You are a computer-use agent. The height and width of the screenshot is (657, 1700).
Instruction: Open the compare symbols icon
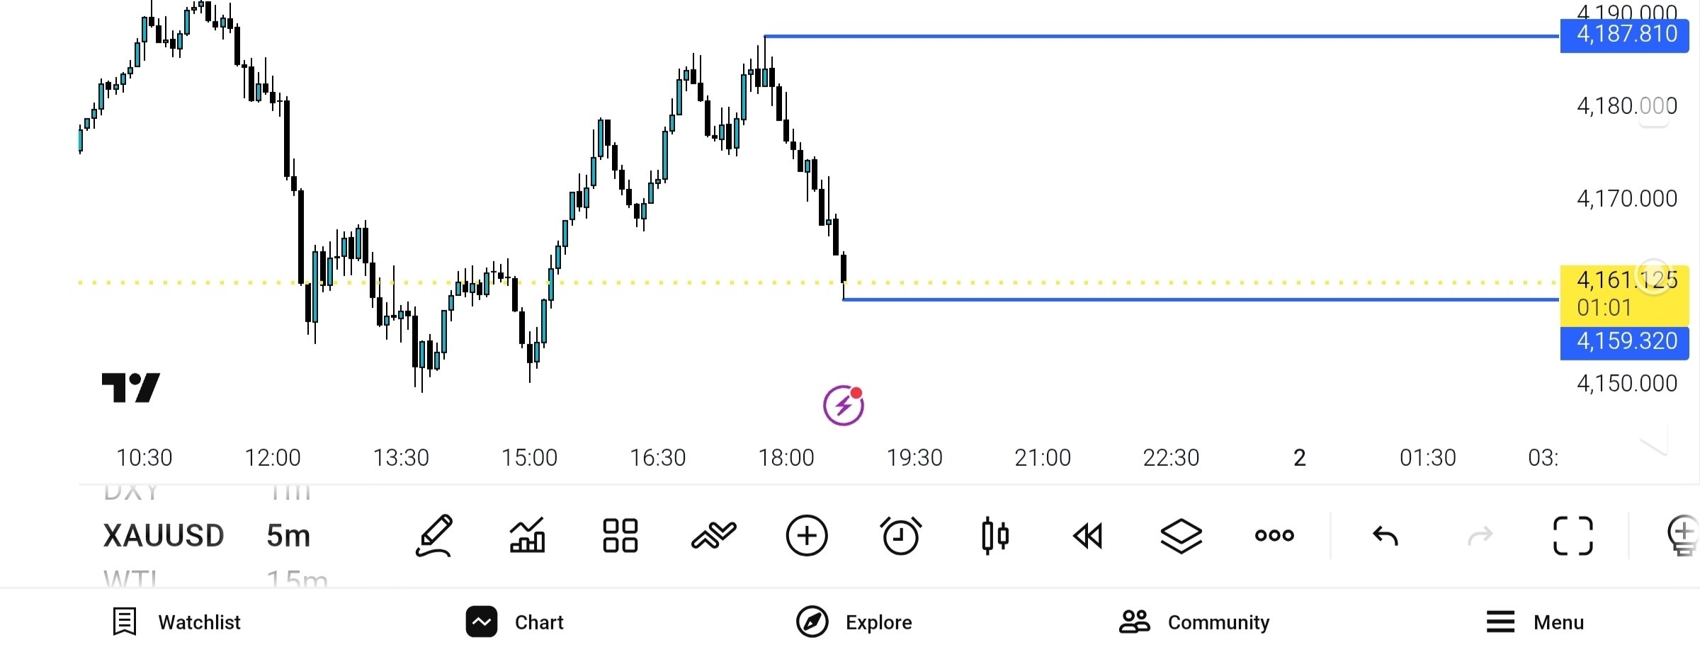[x=713, y=536]
